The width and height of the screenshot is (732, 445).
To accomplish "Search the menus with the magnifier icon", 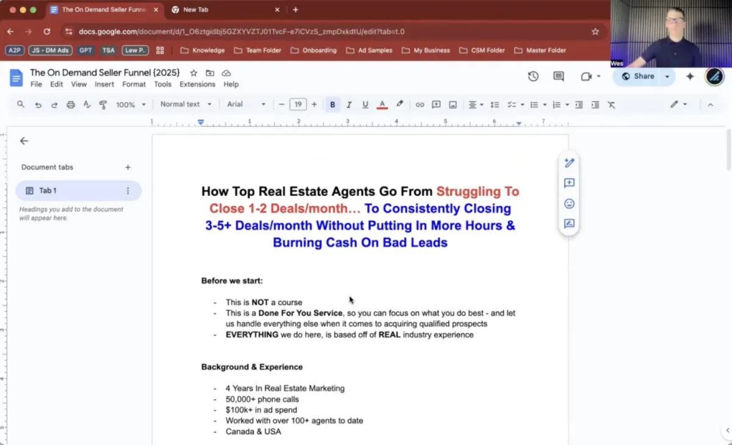I will pyautogui.click(x=21, y=104).
